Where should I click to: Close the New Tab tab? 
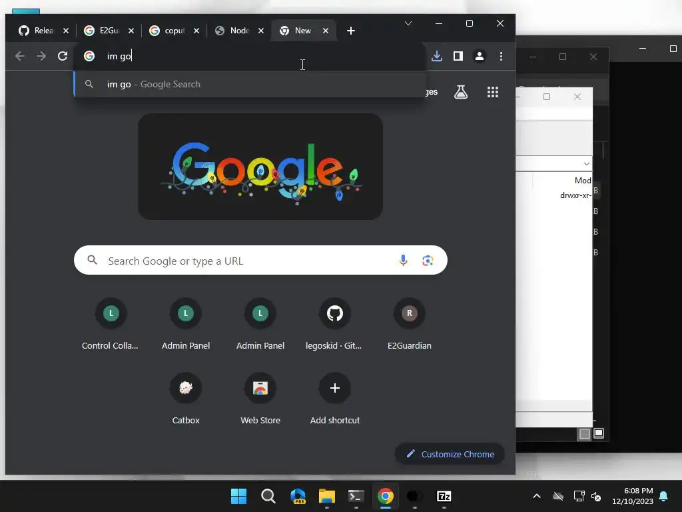pos(325,31)
